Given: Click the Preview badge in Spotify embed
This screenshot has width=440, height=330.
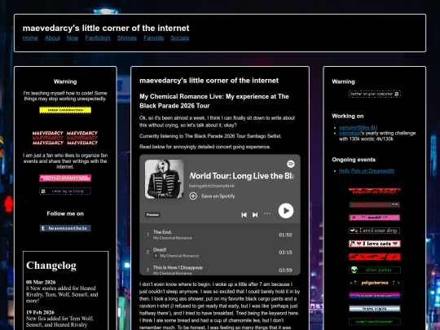Looking at the screenshot, I should coord(152,214).
